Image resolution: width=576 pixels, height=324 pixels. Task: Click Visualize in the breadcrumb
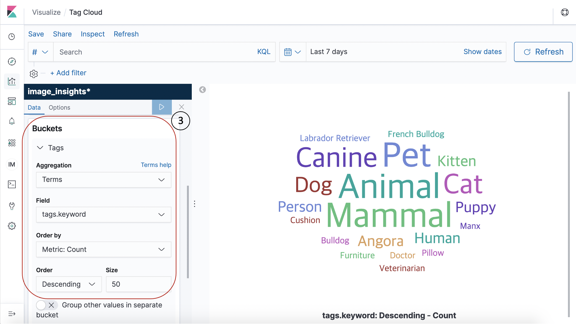(x=46, y=12)
